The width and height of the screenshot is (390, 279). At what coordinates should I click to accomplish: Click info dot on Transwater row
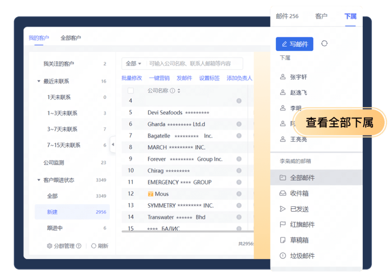239,217
